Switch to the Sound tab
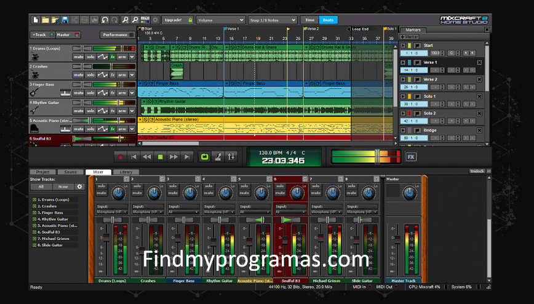Image resolution: width=534 pixels, height=304 pixels. [x=71, y=172]
